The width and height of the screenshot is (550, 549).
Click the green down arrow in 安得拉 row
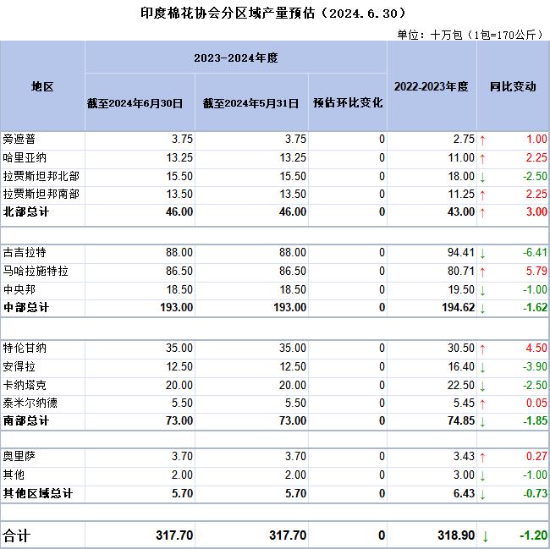(x=483, y=367)
